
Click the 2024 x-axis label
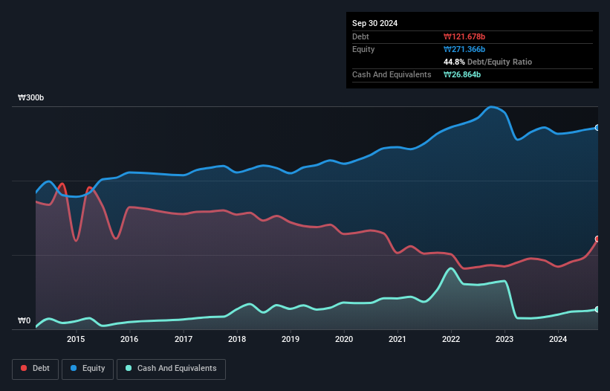point(558,339)
